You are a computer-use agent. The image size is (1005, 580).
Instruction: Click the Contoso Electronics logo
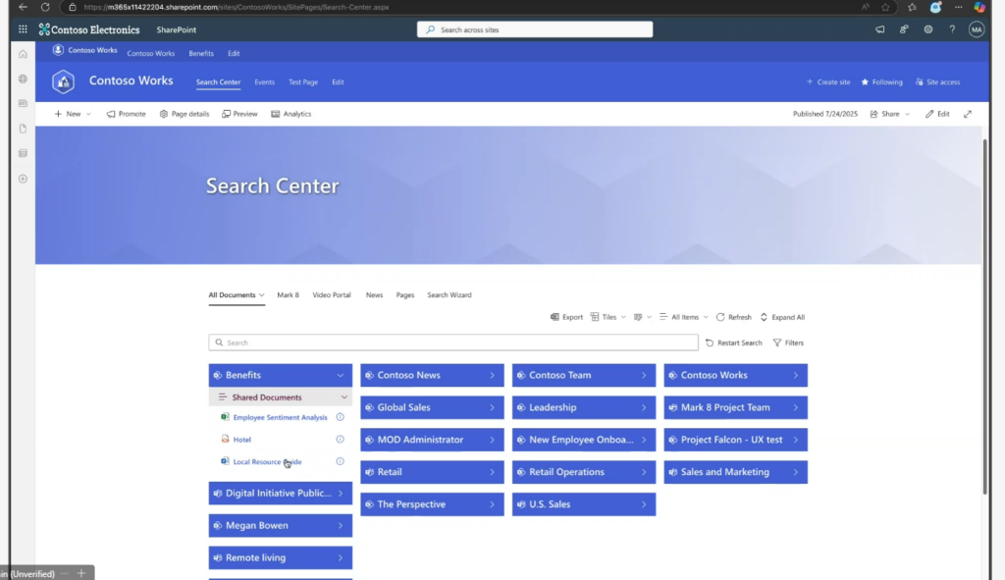89,29
